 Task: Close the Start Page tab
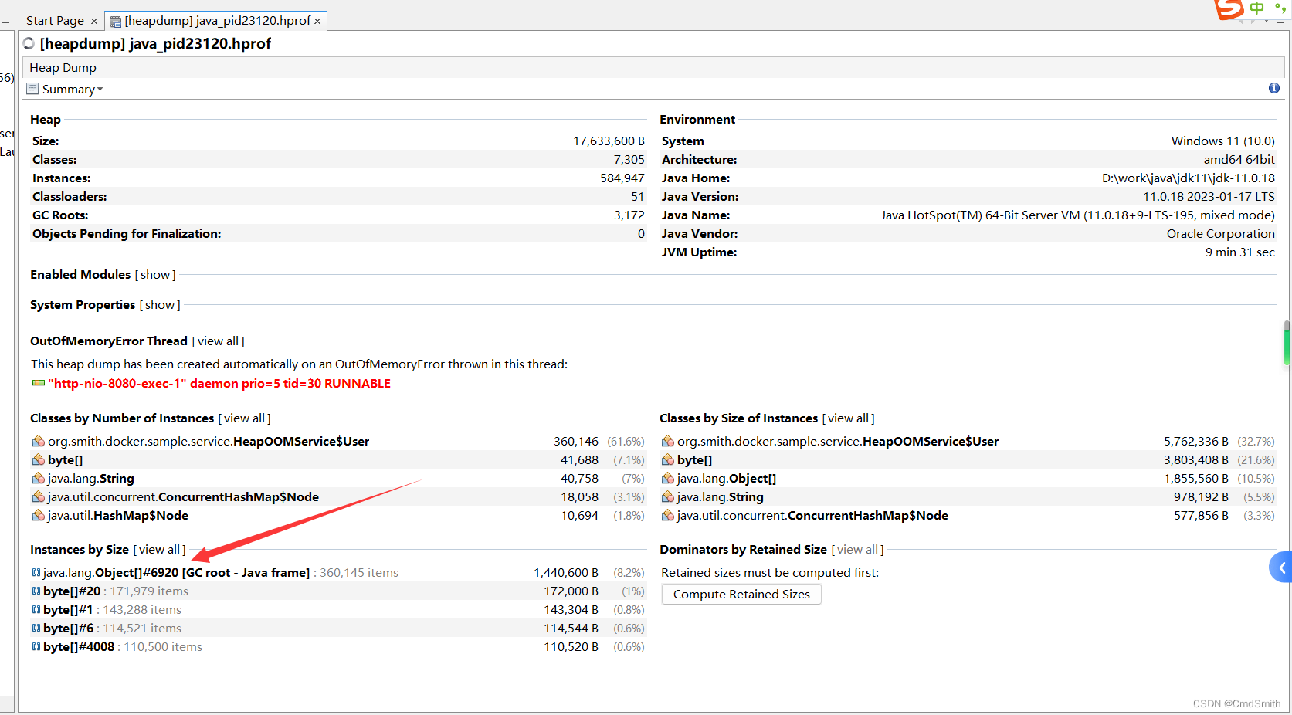tap(94, 22)
